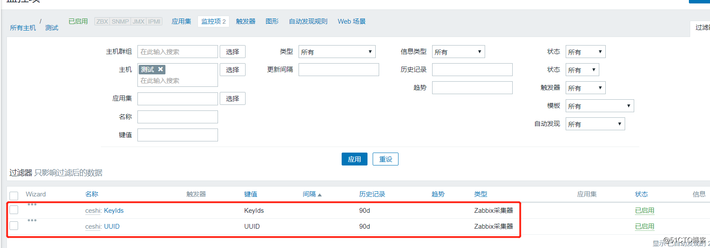Click the 90d history value of KeyIds
The width and height of the screenshot is (710, 248).
point(364,211)
